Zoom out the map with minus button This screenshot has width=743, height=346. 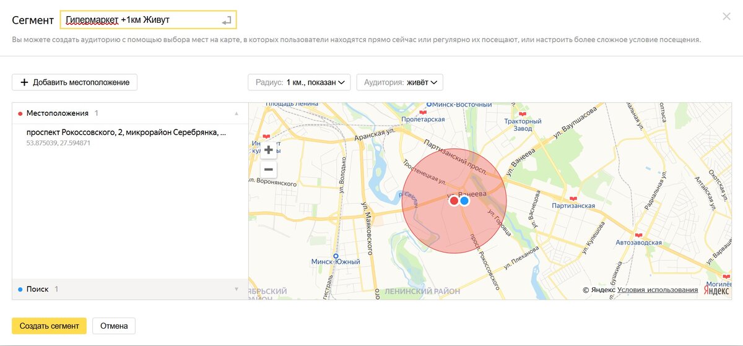tap(269, 170)
